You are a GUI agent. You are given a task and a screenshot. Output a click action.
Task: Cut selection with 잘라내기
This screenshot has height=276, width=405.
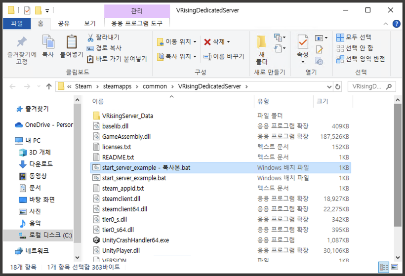pyautogui.click(x=103, y=37)
